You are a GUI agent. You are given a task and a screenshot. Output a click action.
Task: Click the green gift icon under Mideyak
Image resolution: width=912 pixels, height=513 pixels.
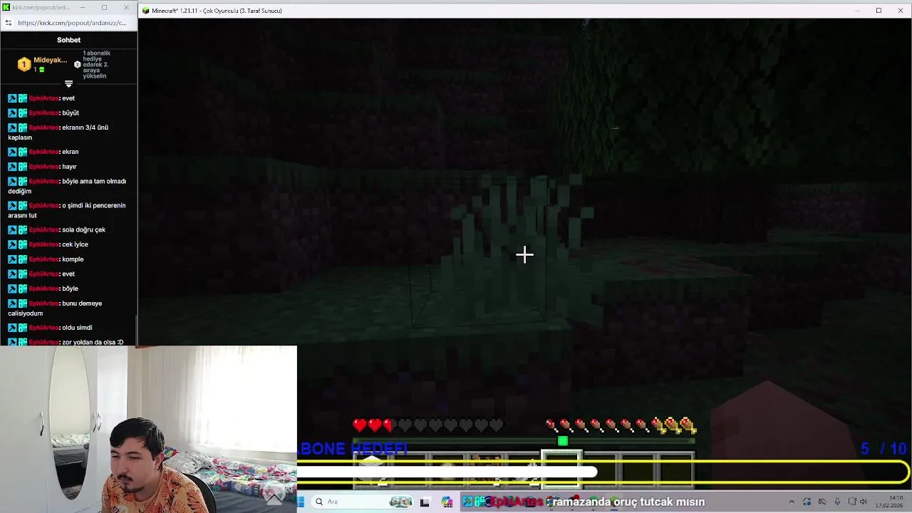click(42, 70)
